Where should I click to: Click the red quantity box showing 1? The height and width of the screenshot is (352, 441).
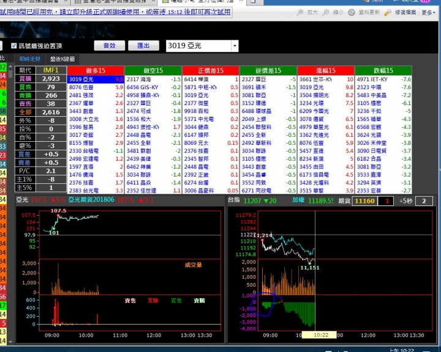click(x=386, y=201)
